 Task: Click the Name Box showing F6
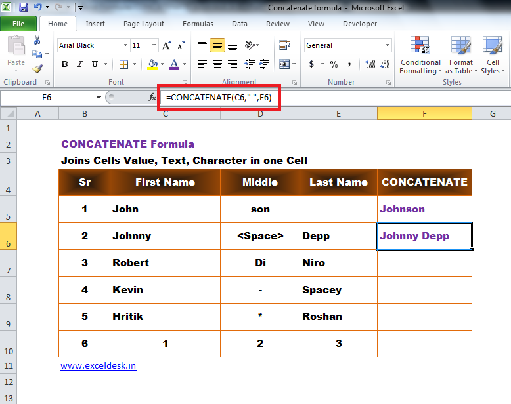click(47, 97)
